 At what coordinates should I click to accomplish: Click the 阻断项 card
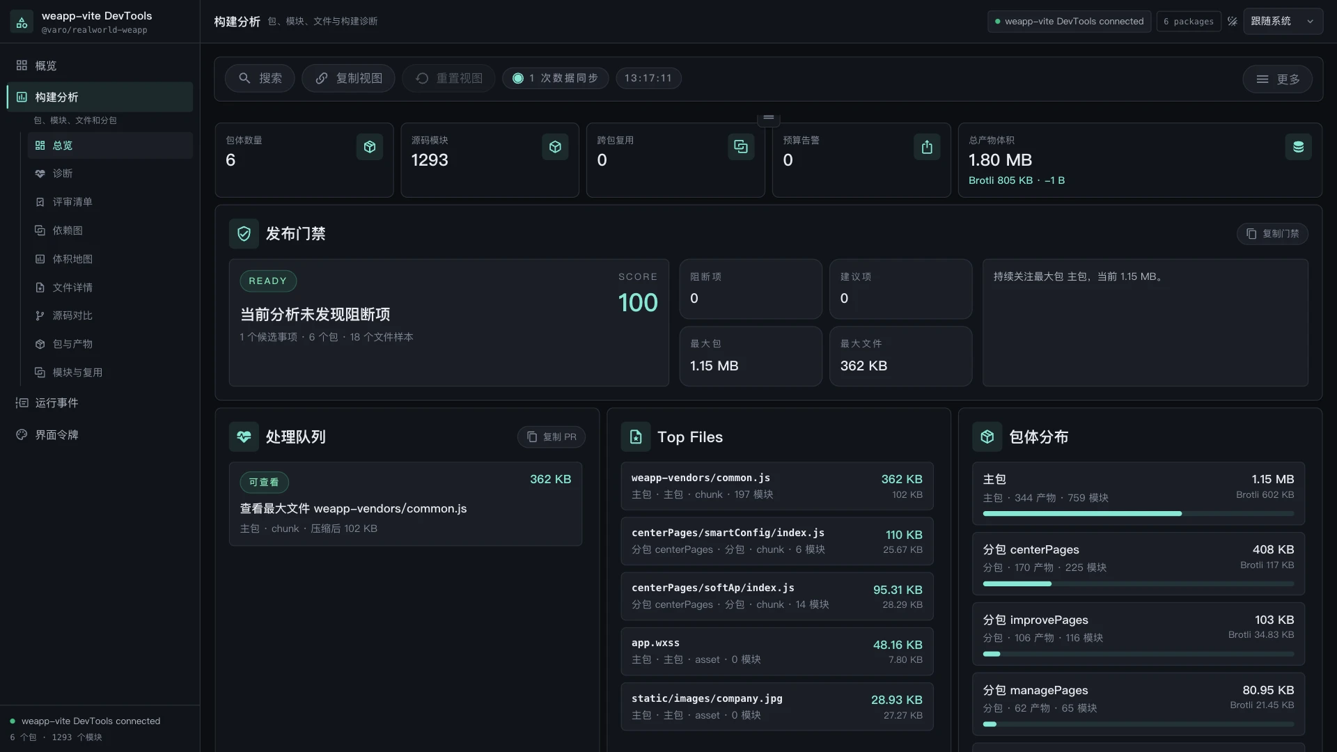coord(751,289)
